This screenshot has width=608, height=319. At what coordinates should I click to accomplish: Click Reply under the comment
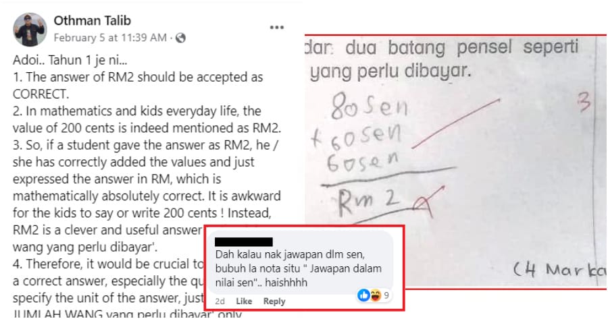(274, 301)
